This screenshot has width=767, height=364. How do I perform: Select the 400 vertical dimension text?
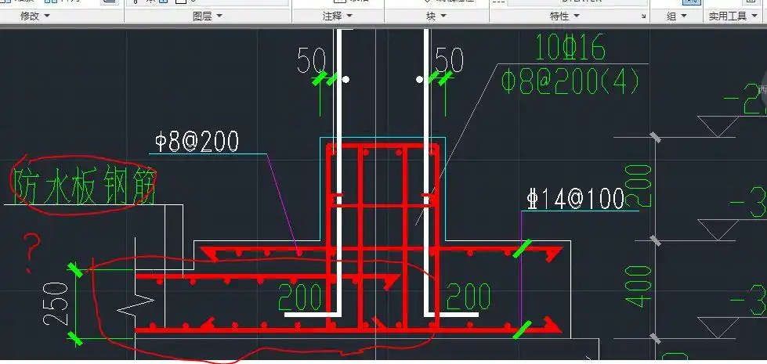coord(642,287)
